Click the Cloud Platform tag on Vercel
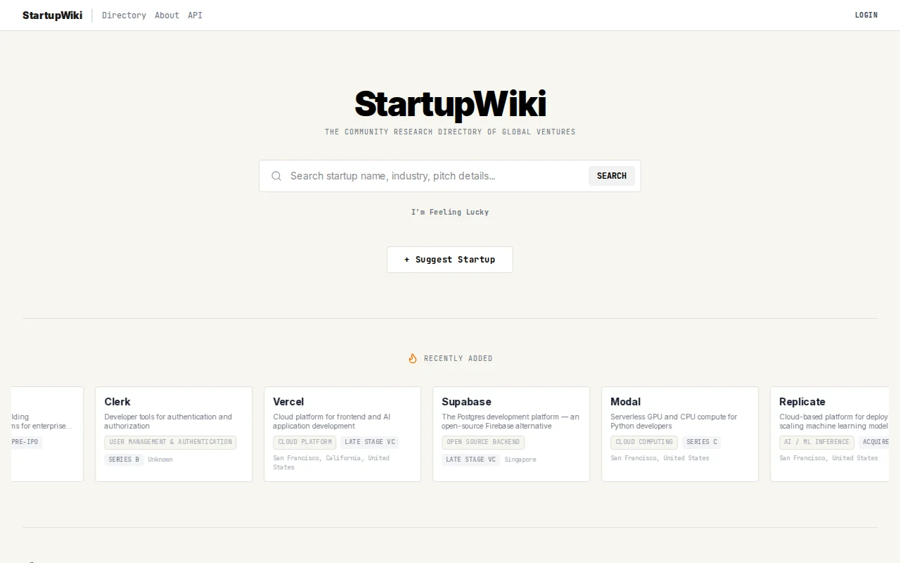 point(305,442)
